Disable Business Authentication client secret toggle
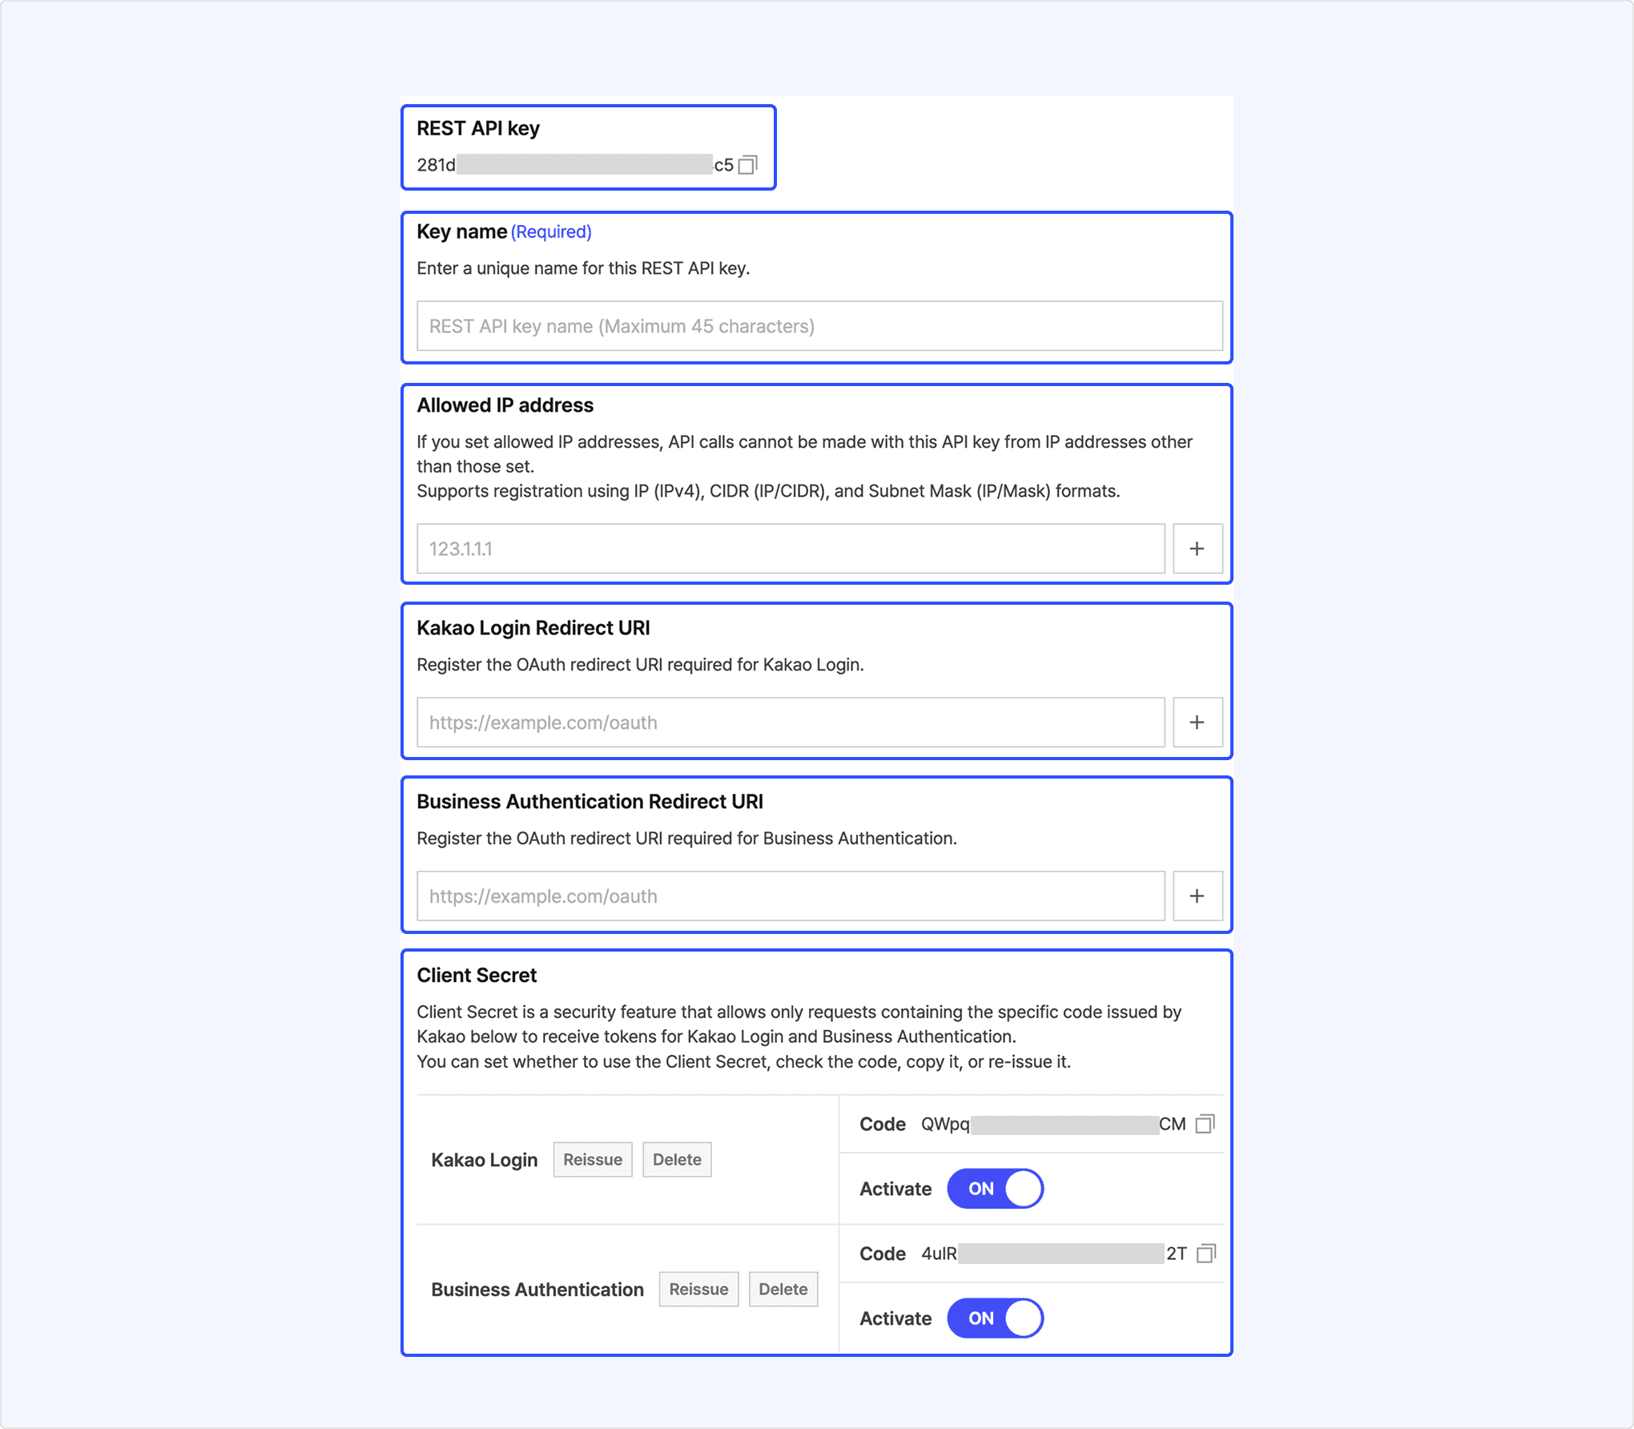Image resolution: width=1634 pixels, height=1429 pixels. [x=995, y=1318]
